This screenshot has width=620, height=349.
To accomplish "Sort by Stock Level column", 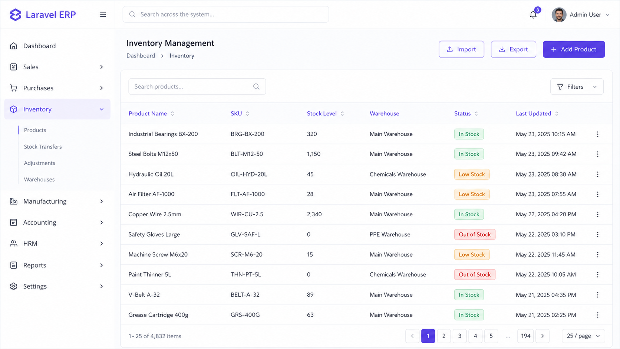I will pos(325,113).
